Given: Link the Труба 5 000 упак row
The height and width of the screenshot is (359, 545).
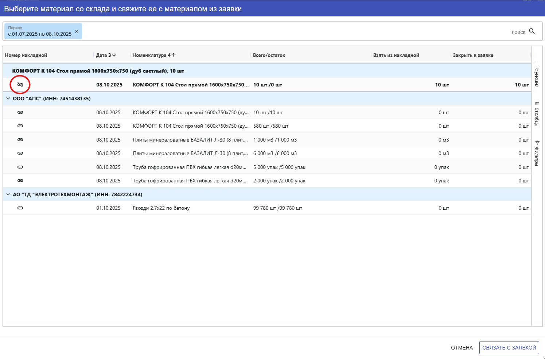Looking at the screenshot, I should 20,167.
